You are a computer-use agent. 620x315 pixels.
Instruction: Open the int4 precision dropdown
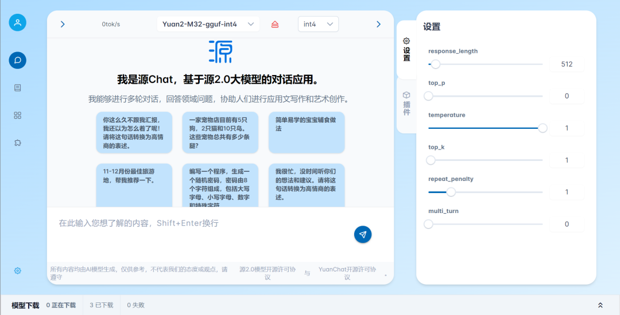(318, 24)
